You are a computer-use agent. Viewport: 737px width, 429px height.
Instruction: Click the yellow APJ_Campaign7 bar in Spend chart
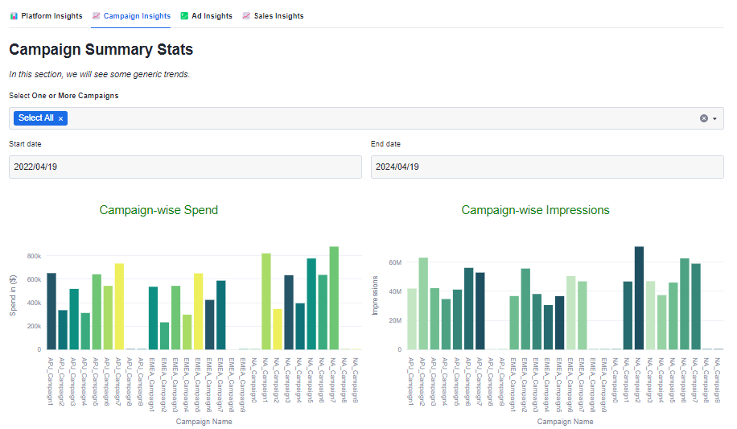click(119, 307)
